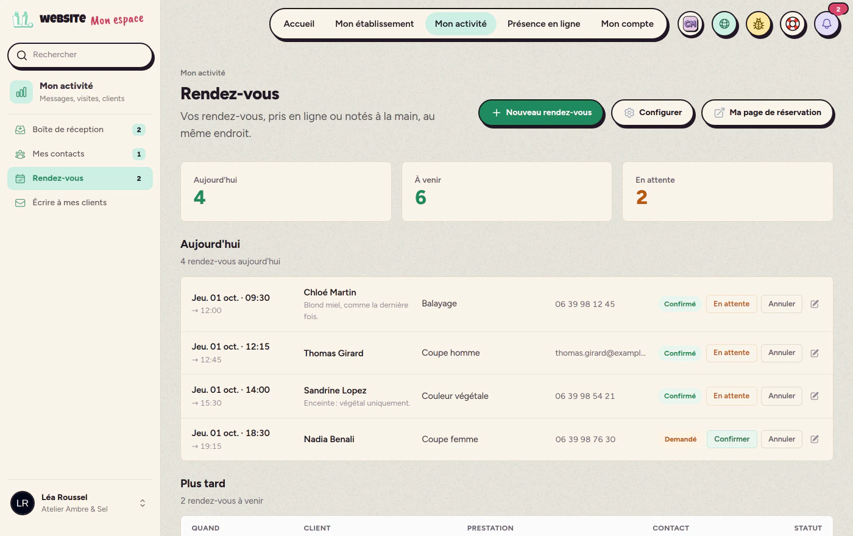Click the Aujourd'hui summary card
Screen dimensions: 853x536
(x=286, y=191)
